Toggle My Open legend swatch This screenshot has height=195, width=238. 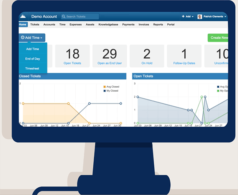[218, 91]
